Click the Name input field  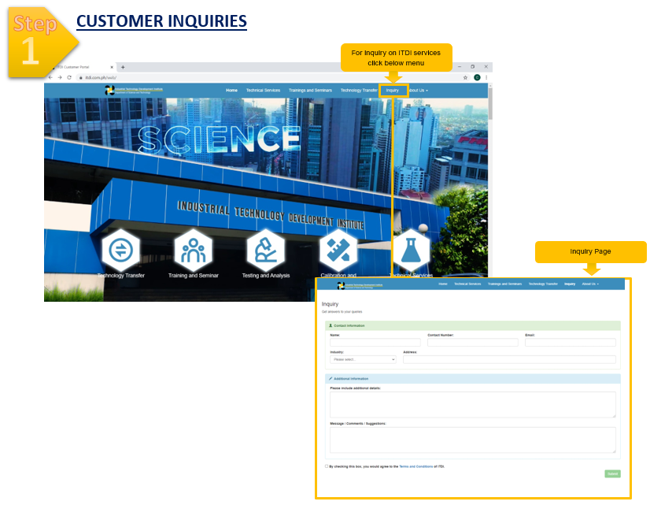click(x=375, y=343)
